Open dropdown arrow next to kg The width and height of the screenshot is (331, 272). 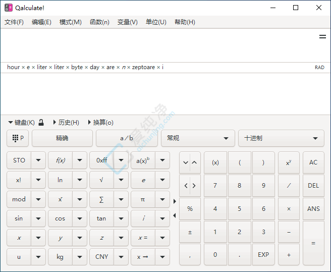(80, 257)
